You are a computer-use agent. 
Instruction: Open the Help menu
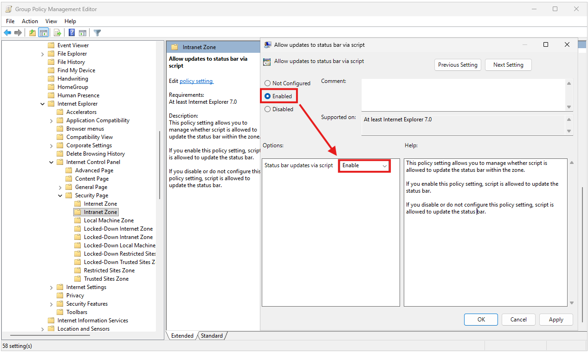point(70,21)
